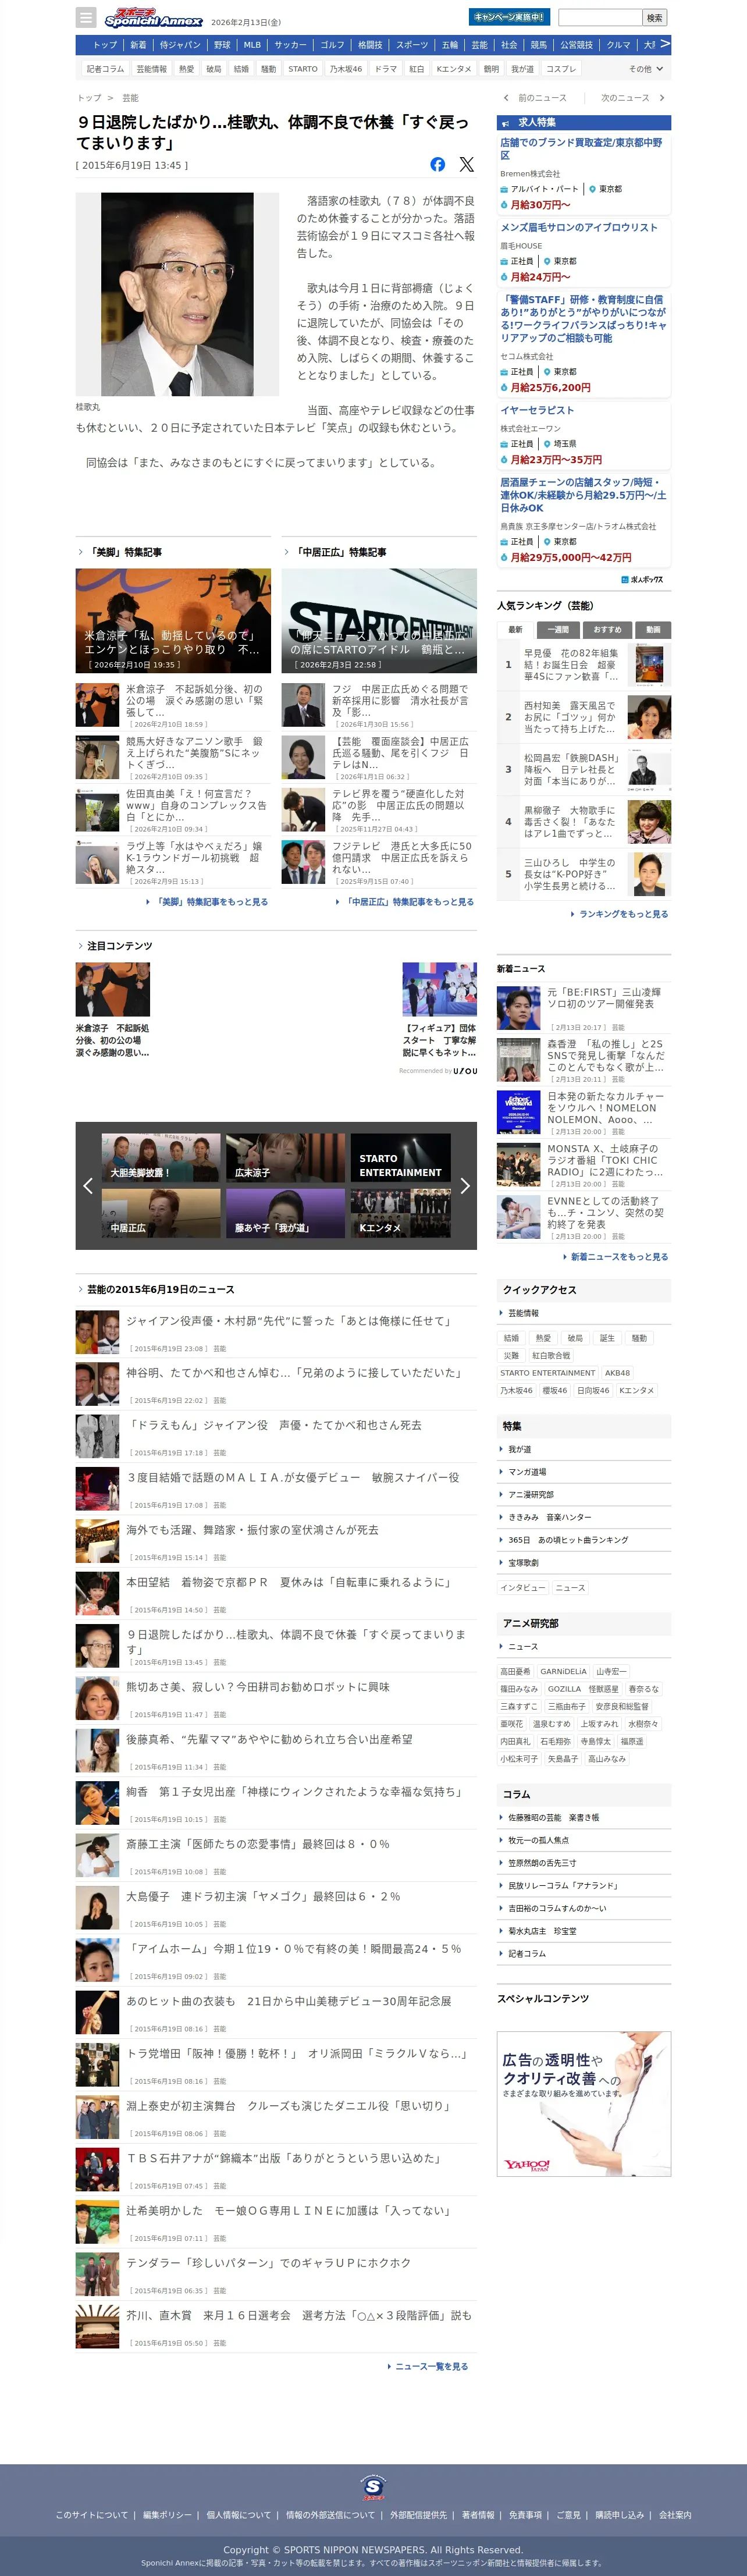
Task: Open rank 1 article 早見優 花の82年組
Action: 584,665
